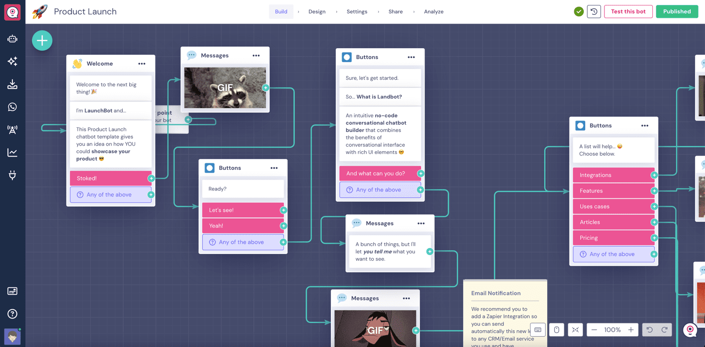Click the green Published button

677,11
